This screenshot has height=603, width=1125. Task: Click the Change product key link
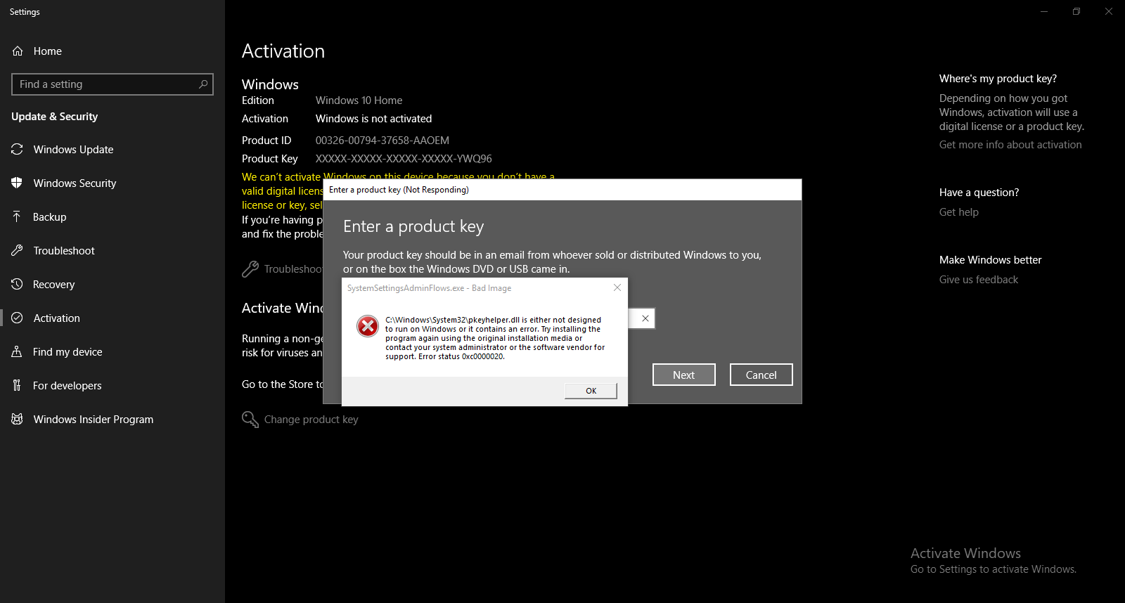[311, 420]
